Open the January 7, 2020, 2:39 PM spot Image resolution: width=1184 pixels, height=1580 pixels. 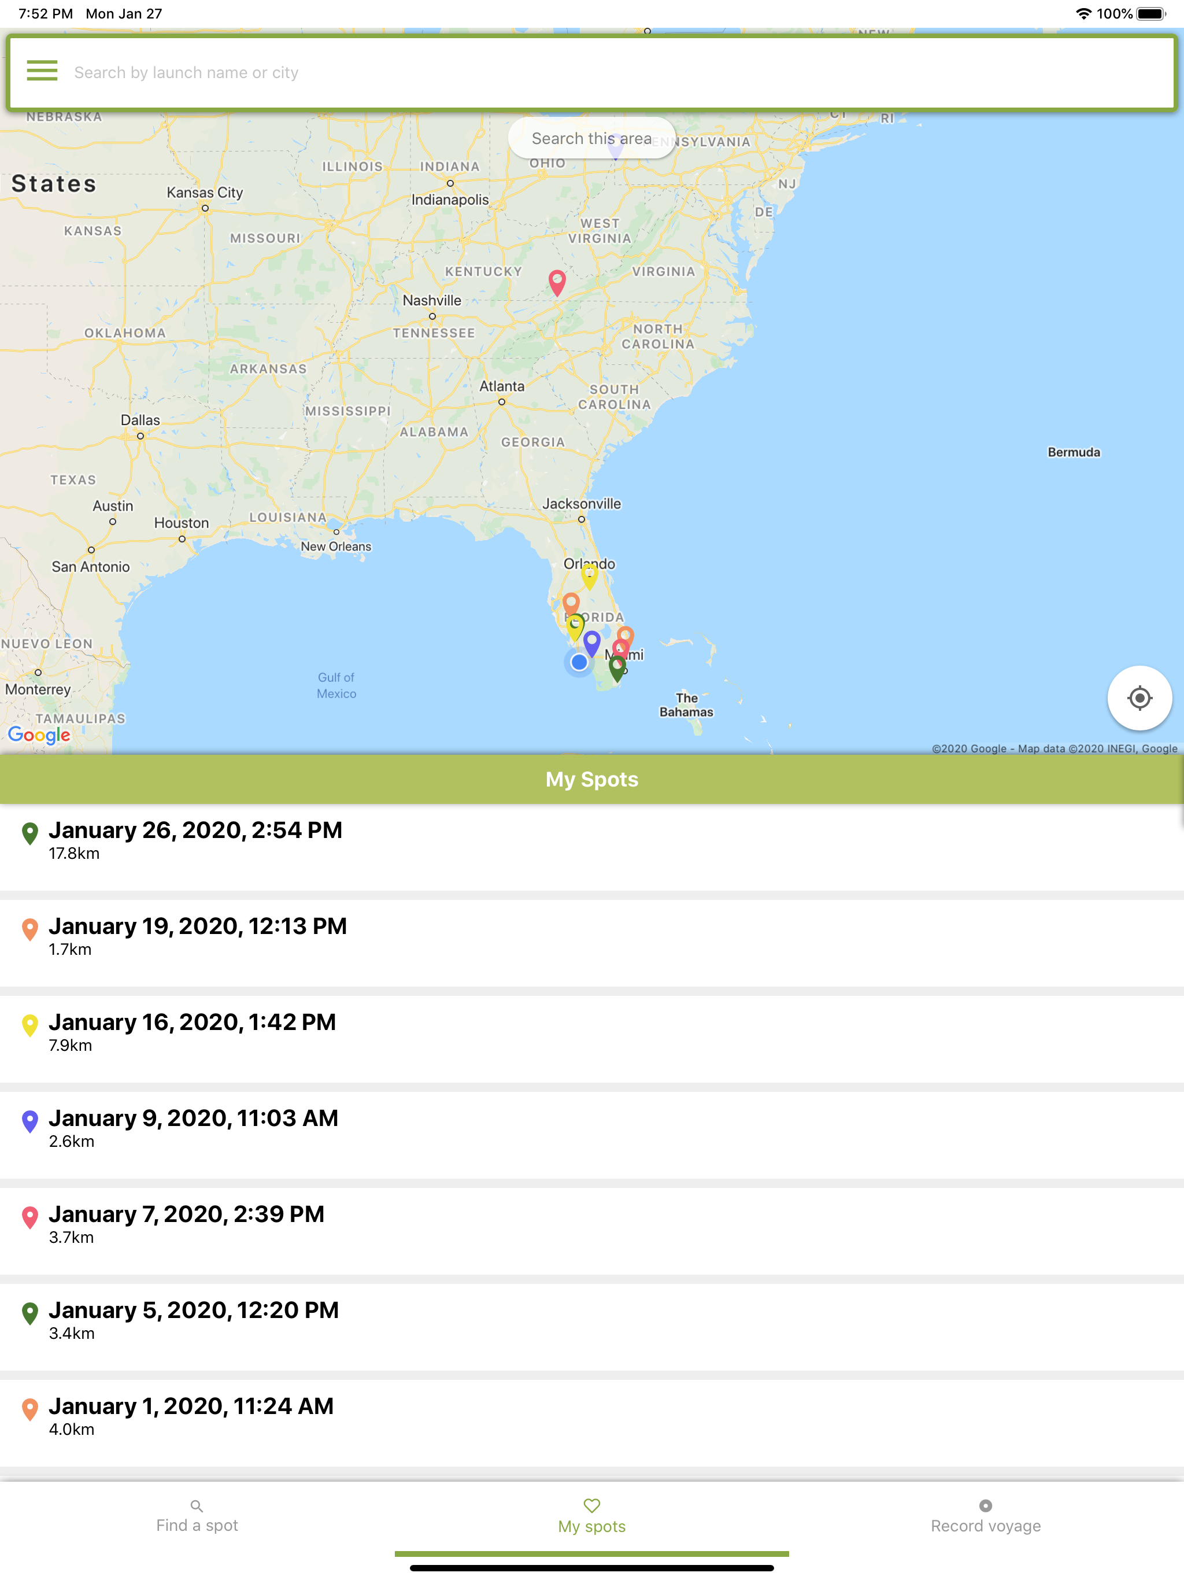[592, 1231]
